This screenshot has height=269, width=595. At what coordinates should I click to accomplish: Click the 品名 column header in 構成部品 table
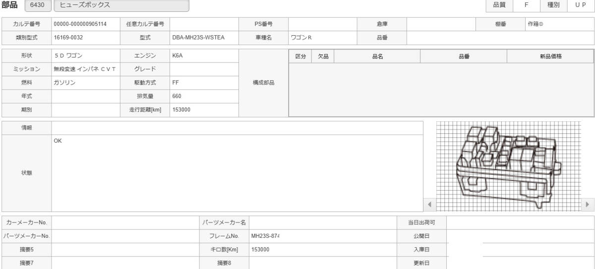(377, 56)
